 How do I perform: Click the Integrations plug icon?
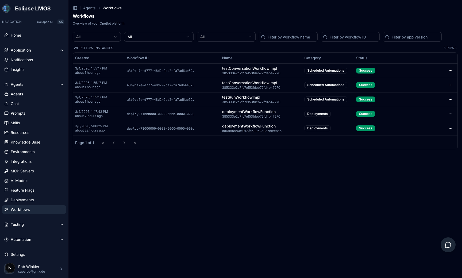tap(6, 161)
